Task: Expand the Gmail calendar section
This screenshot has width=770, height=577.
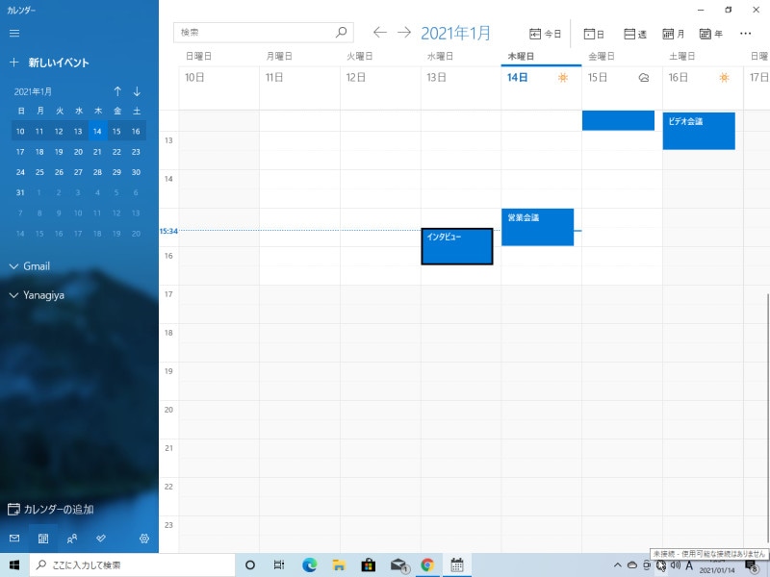Action: (30, 266)
